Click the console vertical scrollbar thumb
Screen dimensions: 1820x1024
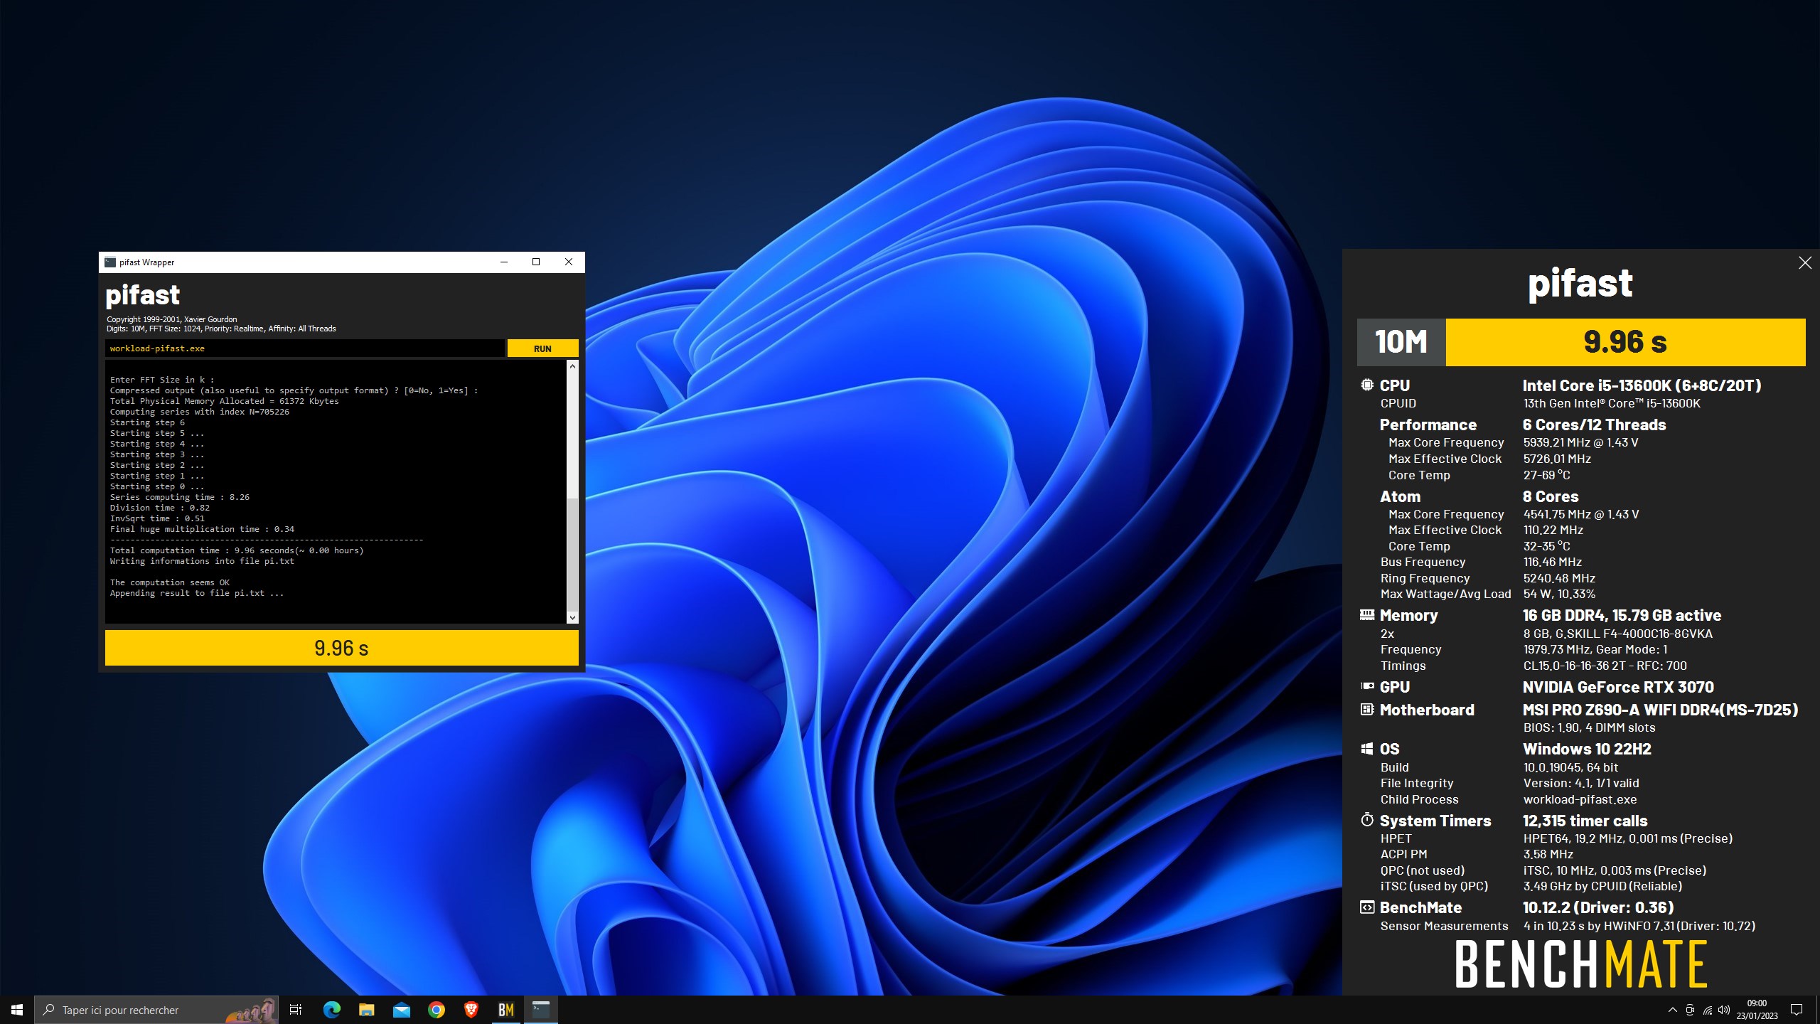click(x=572, y=555)
